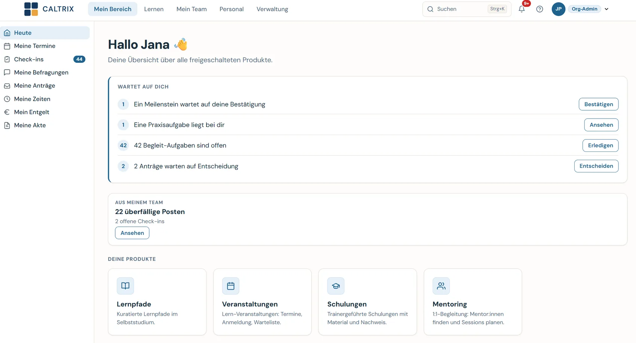Screen dimensions: 636x343
Task: Expand the Org-Admin account dropdown chevron
Action: [606, 9]
